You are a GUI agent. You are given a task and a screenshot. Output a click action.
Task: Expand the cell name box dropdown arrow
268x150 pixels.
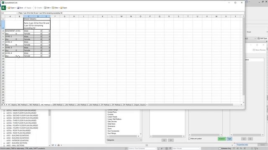click(17, 13)
